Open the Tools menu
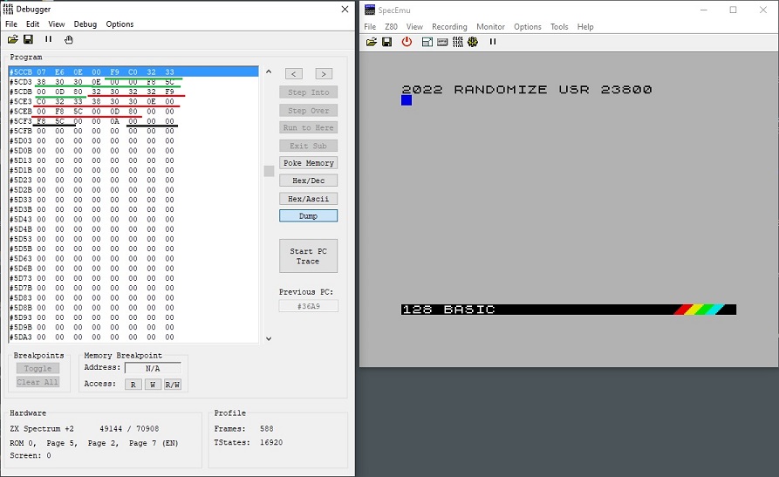The image size is (779, 477). coord(559,27)
